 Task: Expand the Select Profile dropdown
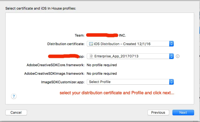pos(130,82)
